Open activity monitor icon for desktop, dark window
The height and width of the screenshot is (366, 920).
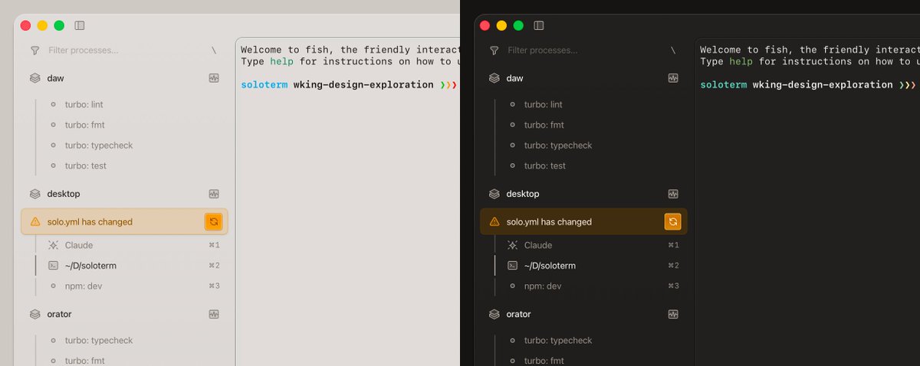point(673,194)
